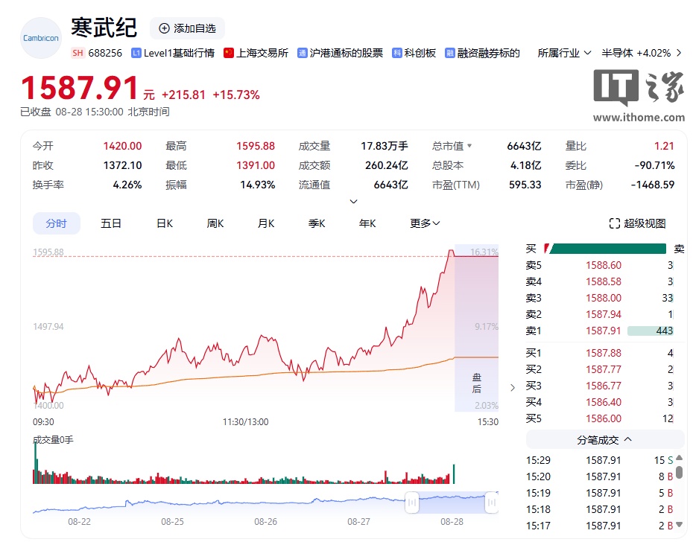Image resolution: width=693 pixels, height=542 pixels.
Task: Expand more stock data with chevron below stats
Action: 354,201
